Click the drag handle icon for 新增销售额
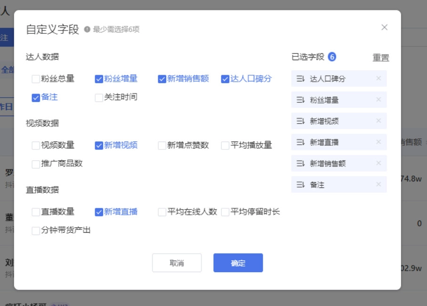Viewport: 427px width, 306px height. point(300,164)
